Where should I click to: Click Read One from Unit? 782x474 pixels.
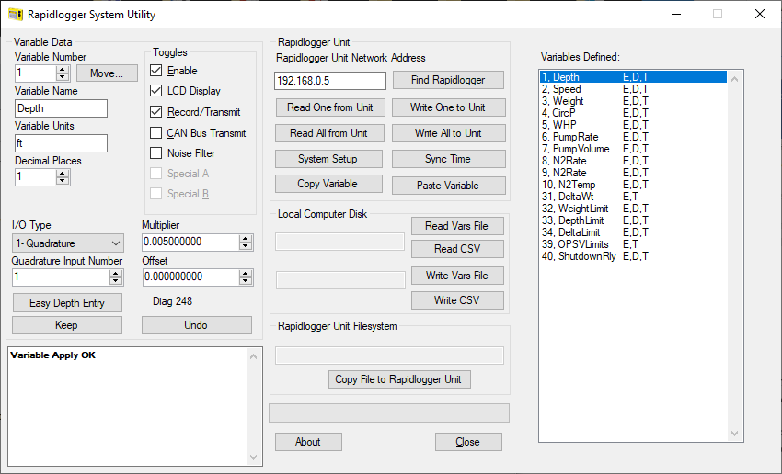pos(329,107)
